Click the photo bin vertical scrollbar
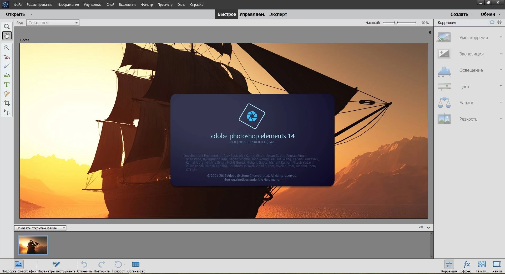Image resolution: width=505 pixels, height=274 pixels. pos(431,245)
